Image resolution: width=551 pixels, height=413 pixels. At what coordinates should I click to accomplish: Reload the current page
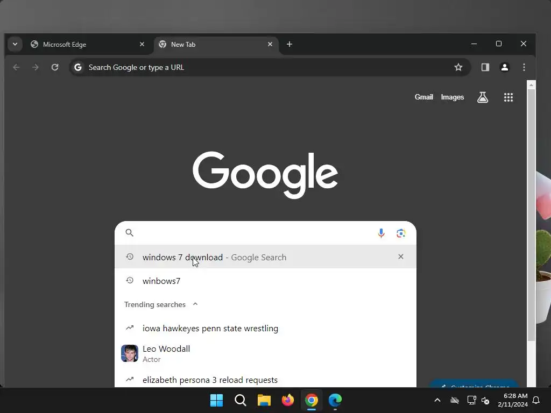pyautogui.click(x=55, y=67)
